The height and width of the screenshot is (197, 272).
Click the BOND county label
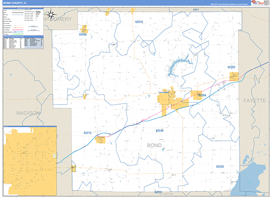[x=154, y=145]
